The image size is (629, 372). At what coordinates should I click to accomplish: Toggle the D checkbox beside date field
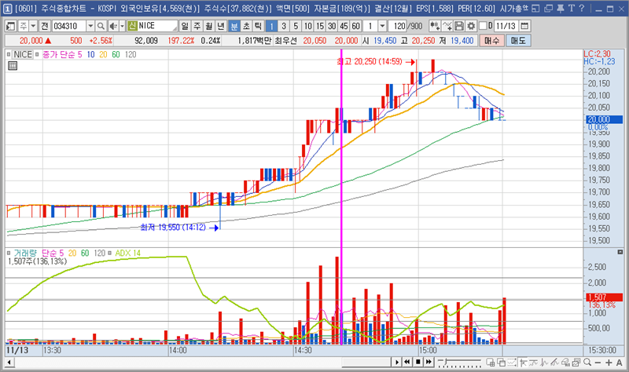(x=481, y=26)
